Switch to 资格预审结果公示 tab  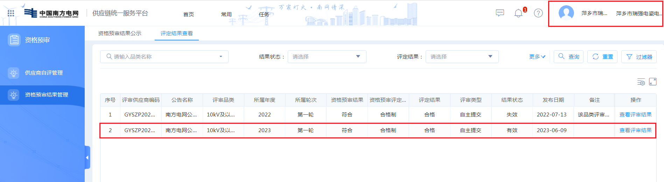tap(120, 33)
